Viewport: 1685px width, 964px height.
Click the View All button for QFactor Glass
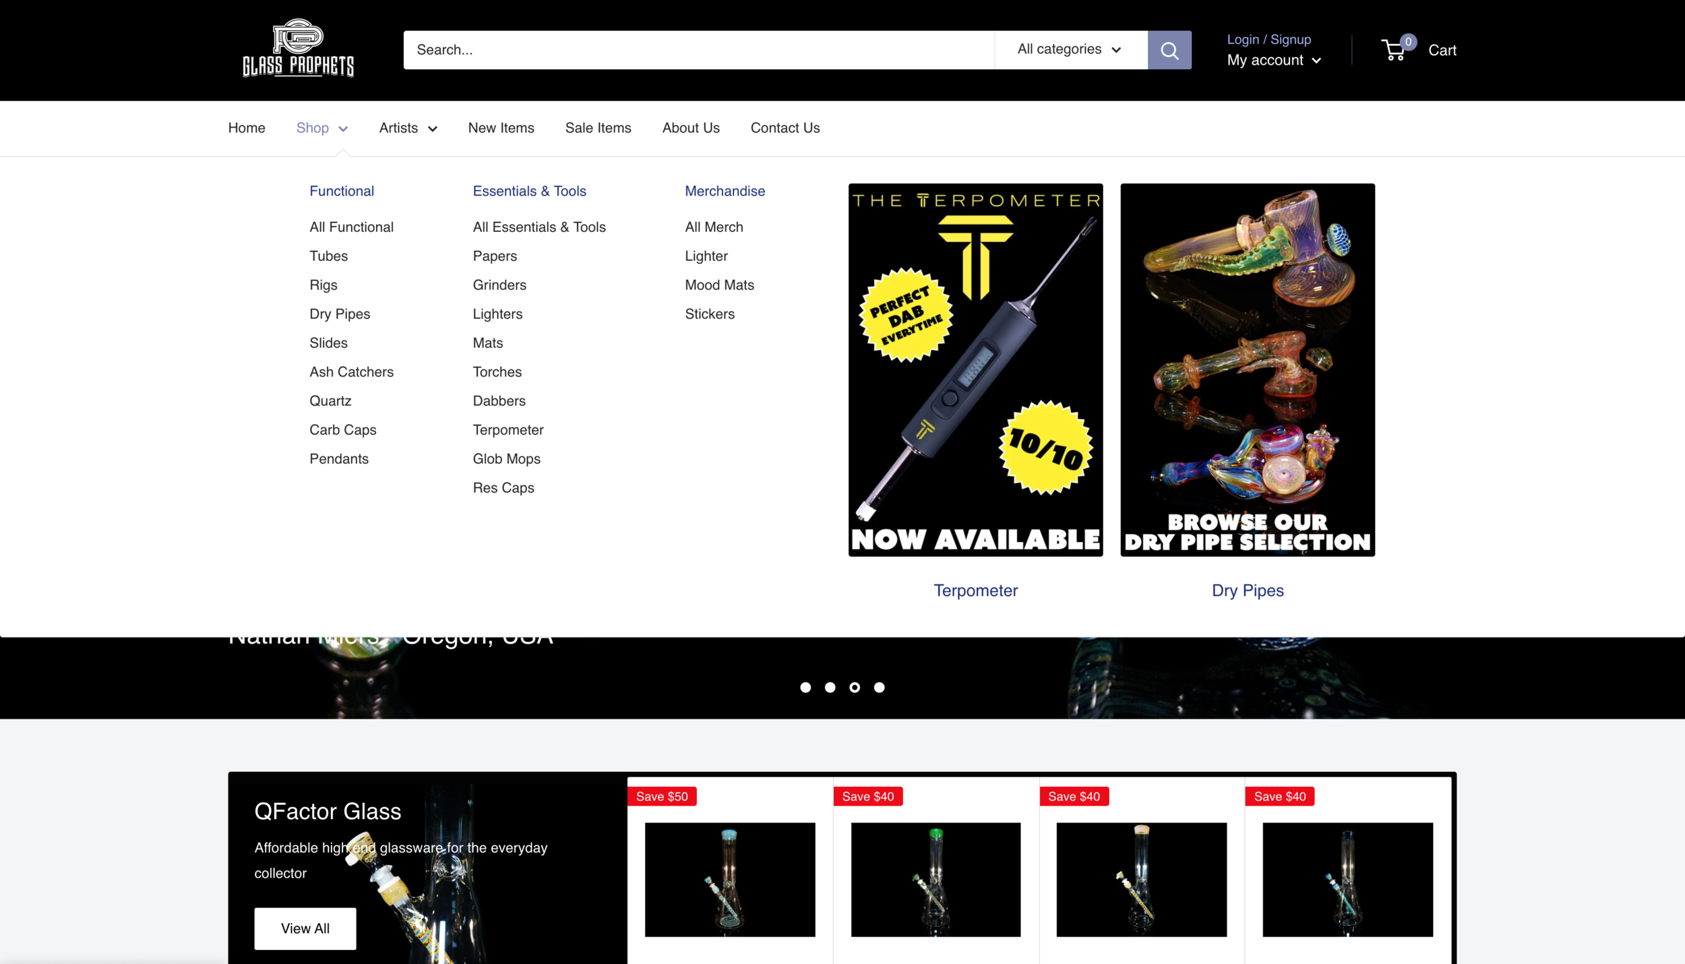point(305,929)
